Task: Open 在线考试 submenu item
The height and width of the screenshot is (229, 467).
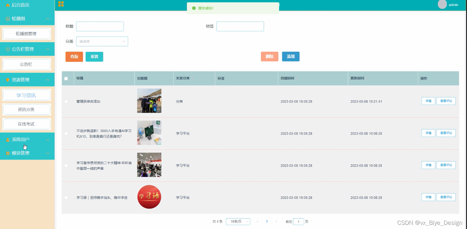Action: click(27, 124)
